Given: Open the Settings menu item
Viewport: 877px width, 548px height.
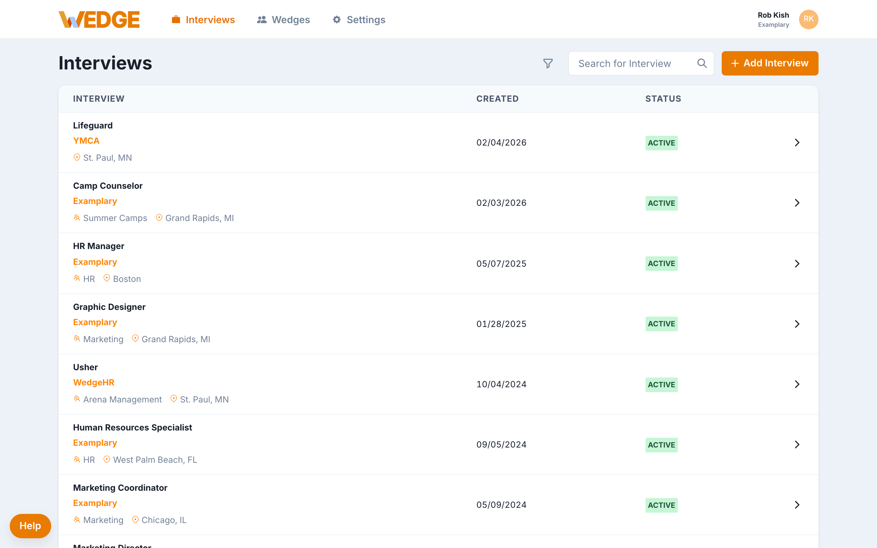Looking at the screenshot, I should pos(359,19).
